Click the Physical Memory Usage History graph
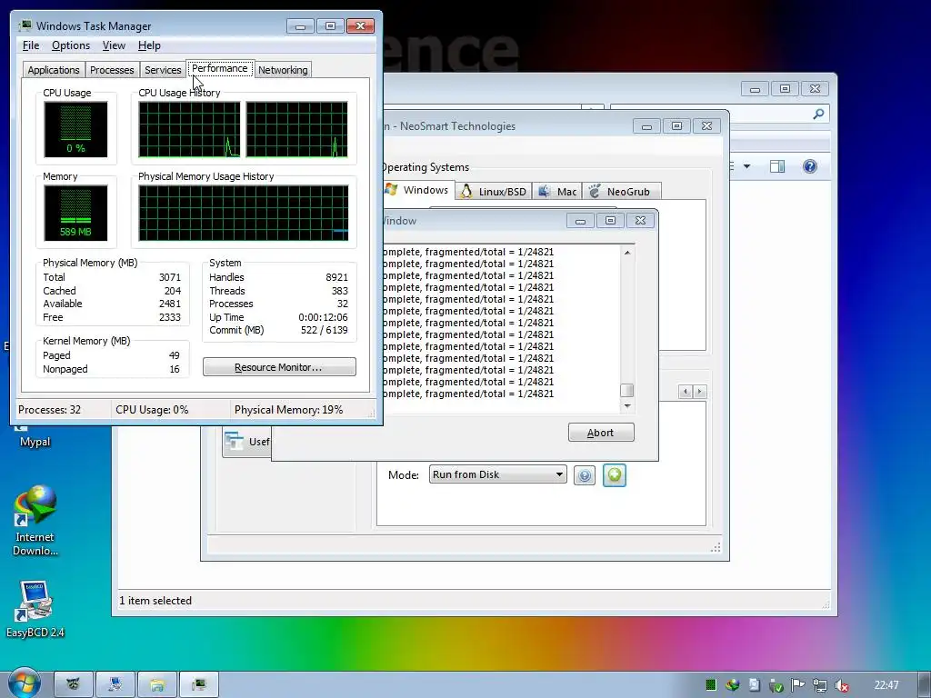The image size is (931, 698). coord(244,213)
